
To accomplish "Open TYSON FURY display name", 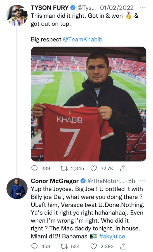I will pyautogui.click(x=50, y=8).
